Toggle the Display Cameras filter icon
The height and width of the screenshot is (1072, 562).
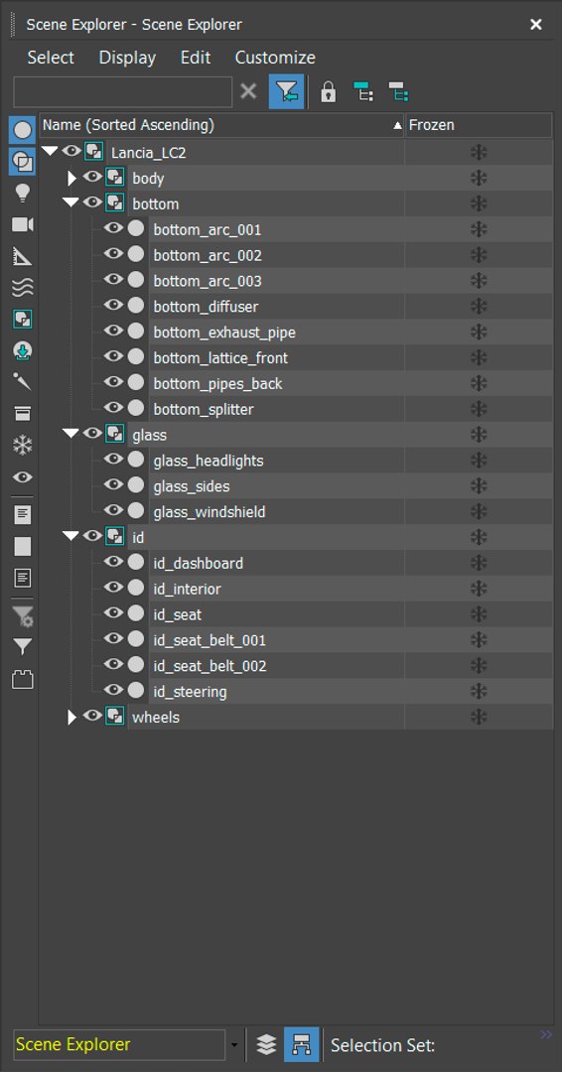click(x=23, y=225)
